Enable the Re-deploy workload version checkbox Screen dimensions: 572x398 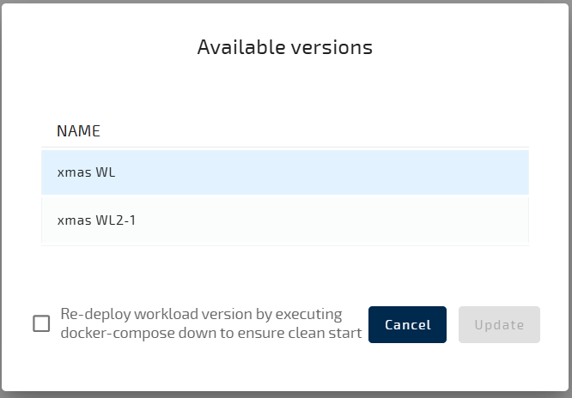41,323
